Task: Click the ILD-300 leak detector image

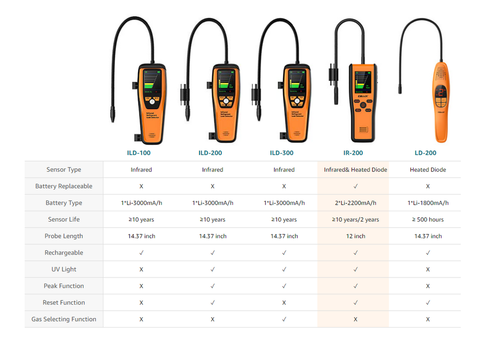Action: click(x=282, y=80)
